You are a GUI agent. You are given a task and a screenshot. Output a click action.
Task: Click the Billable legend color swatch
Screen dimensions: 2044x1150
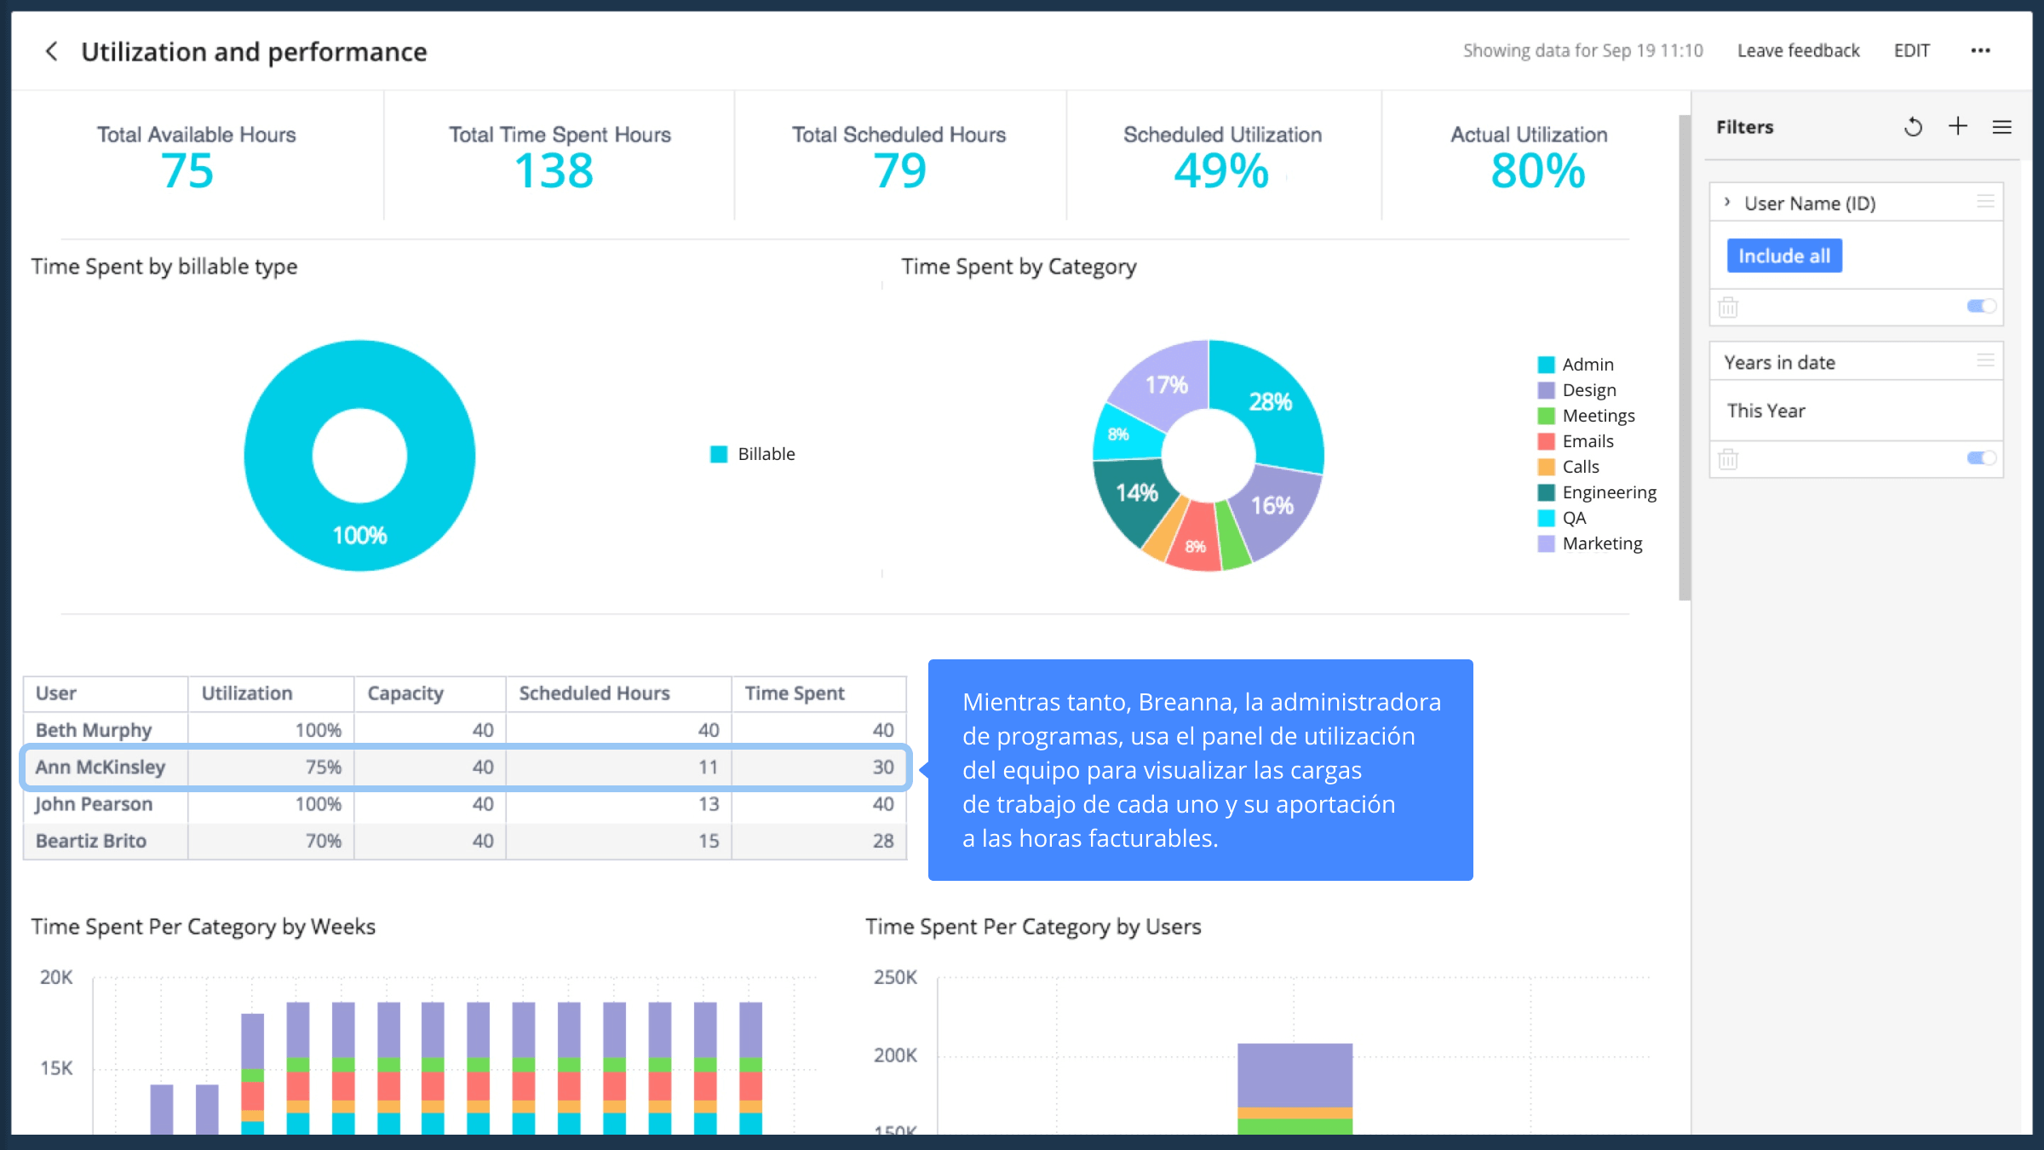(x=719, y=454)
